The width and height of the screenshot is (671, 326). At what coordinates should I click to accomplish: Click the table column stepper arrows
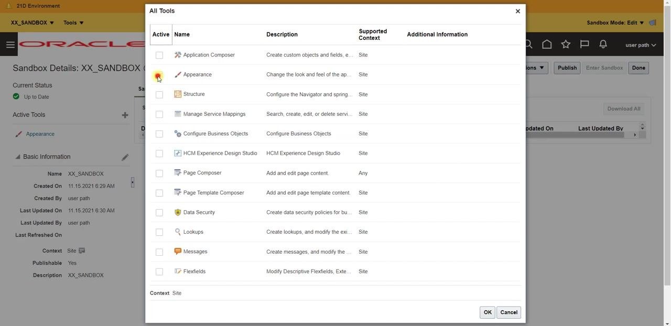pyautogui.click(x=642, y=128)
